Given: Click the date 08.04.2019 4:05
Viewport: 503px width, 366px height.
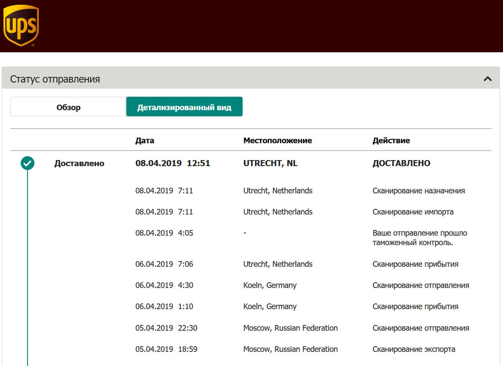Looking at the screenshot, I should (164, 233).
